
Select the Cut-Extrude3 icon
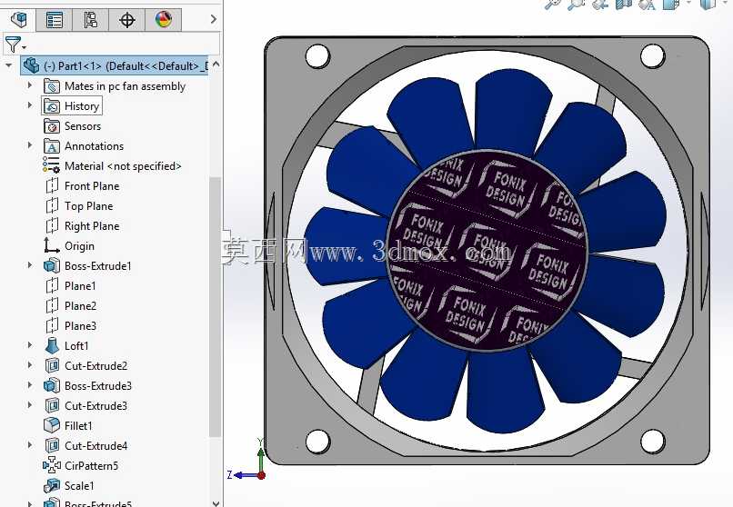coord(52,406)
